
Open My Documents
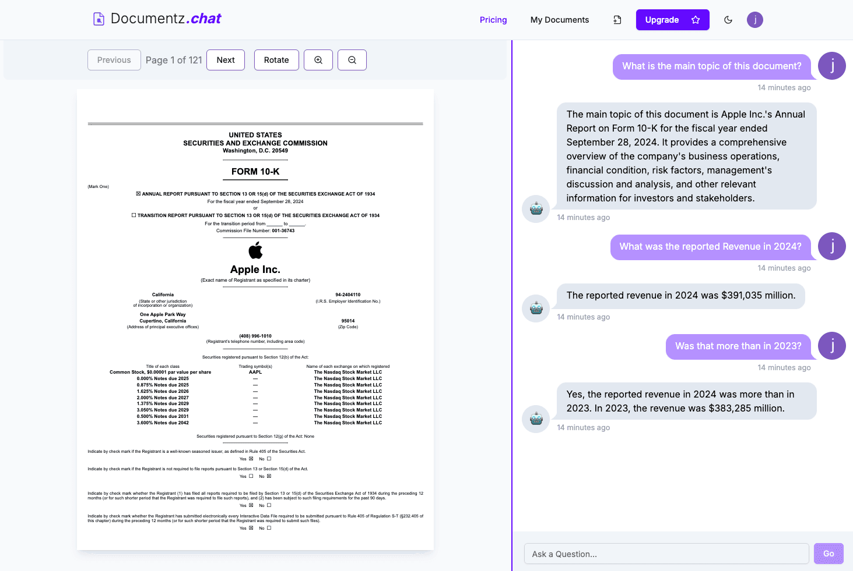tap(560, 20)
